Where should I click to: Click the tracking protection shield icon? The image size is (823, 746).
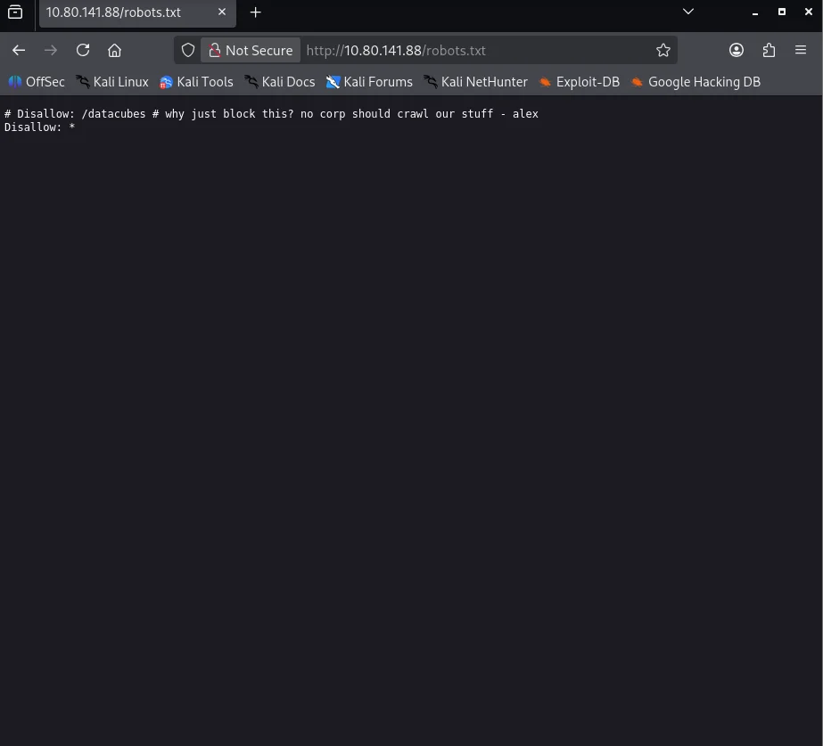[x=188, y=50]
